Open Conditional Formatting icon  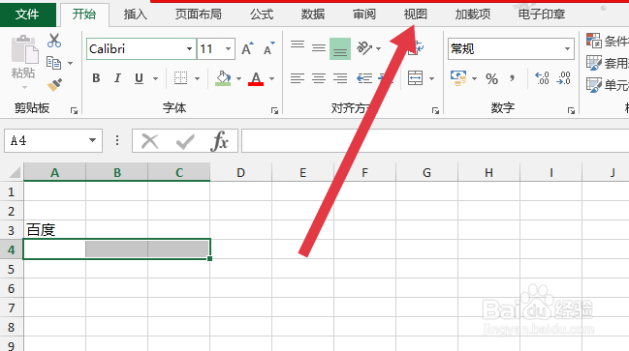point(594,41)
